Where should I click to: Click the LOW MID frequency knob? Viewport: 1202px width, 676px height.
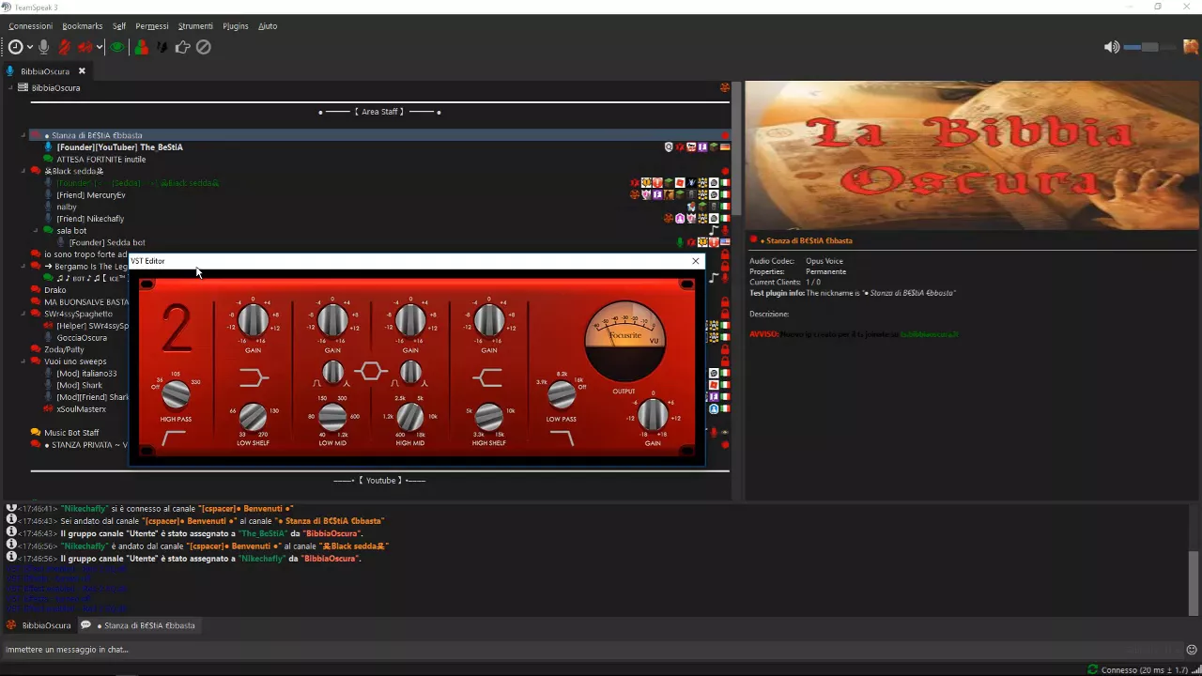point(332,417)
